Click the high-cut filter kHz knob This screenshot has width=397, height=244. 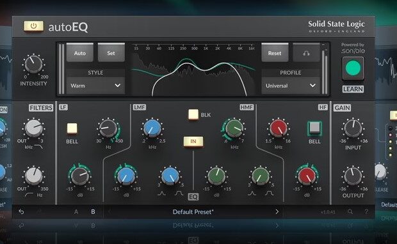(x=34, y=128)
